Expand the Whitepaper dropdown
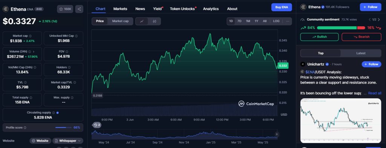This screenshot has width=386, height=148. (x=68, y=141)
